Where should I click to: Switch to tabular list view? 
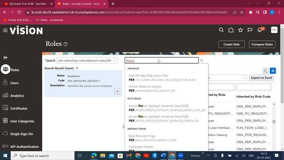pos(273,71)
